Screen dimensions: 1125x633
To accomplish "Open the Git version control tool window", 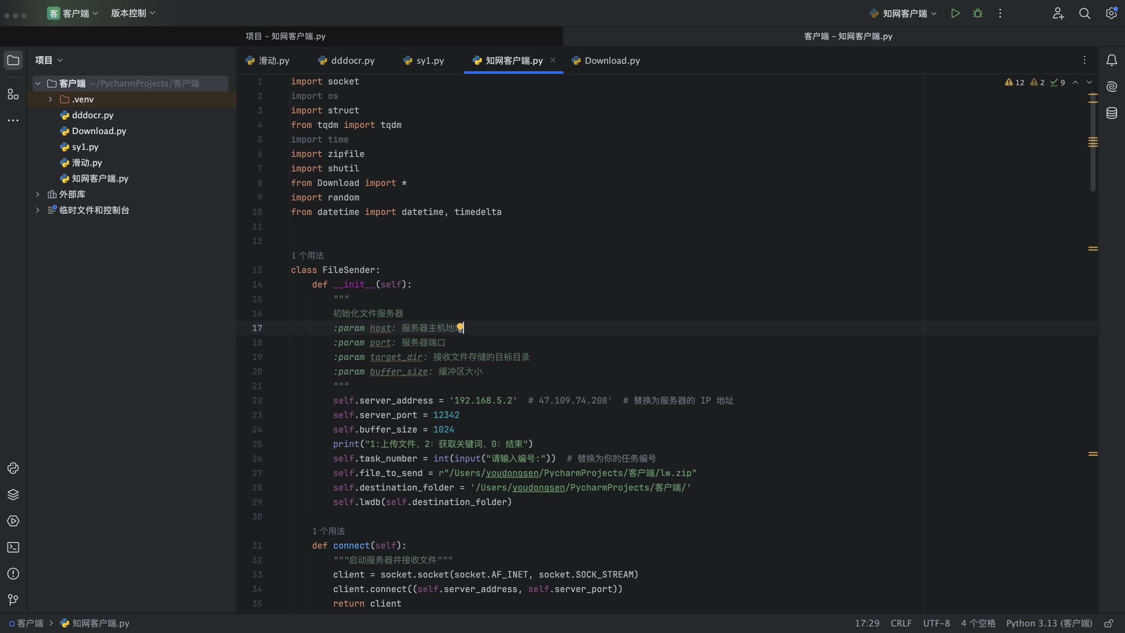I will 13,600.
